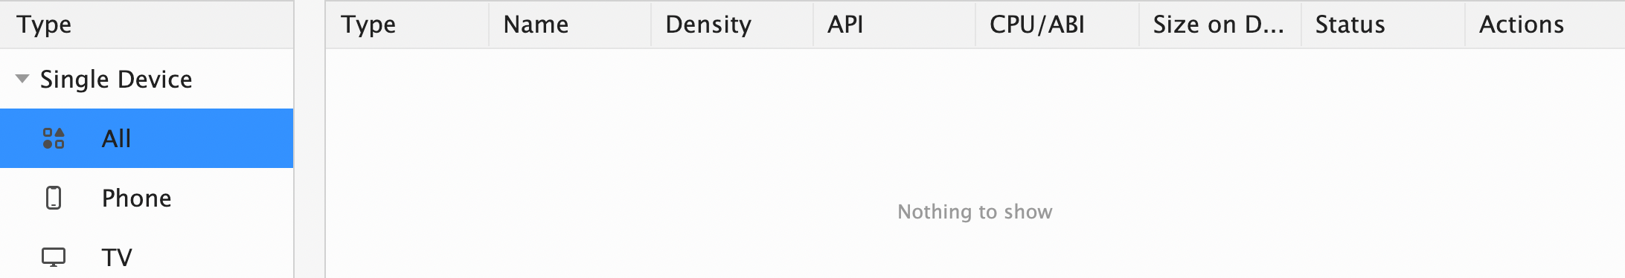Viewport: 1625px width, 278px height.
Task: Sort by the table's Type column
Action: tap(407, 25)
